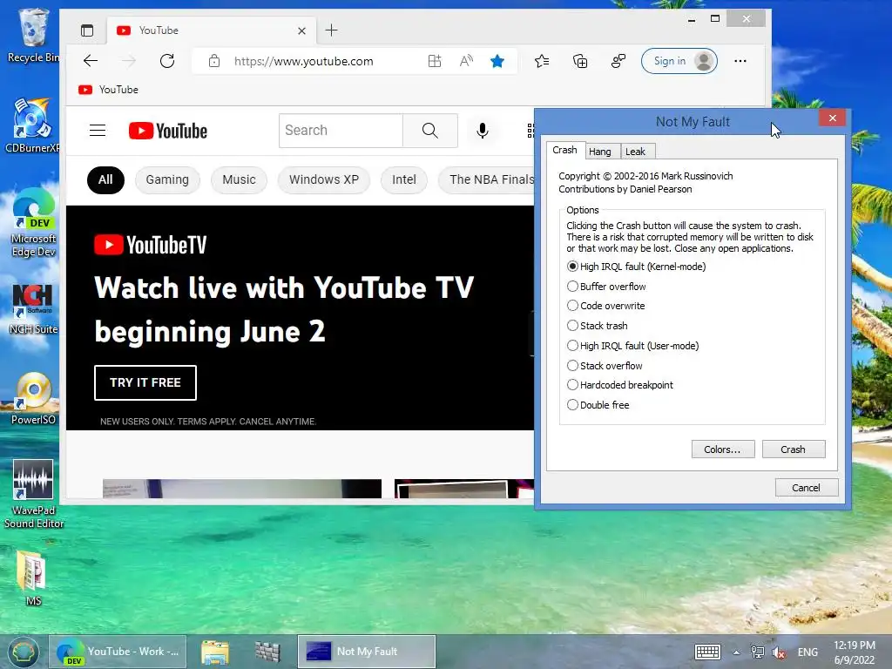Open File Explorer from taskbar
The image size is (892, 669).
[x=215, y=652]
